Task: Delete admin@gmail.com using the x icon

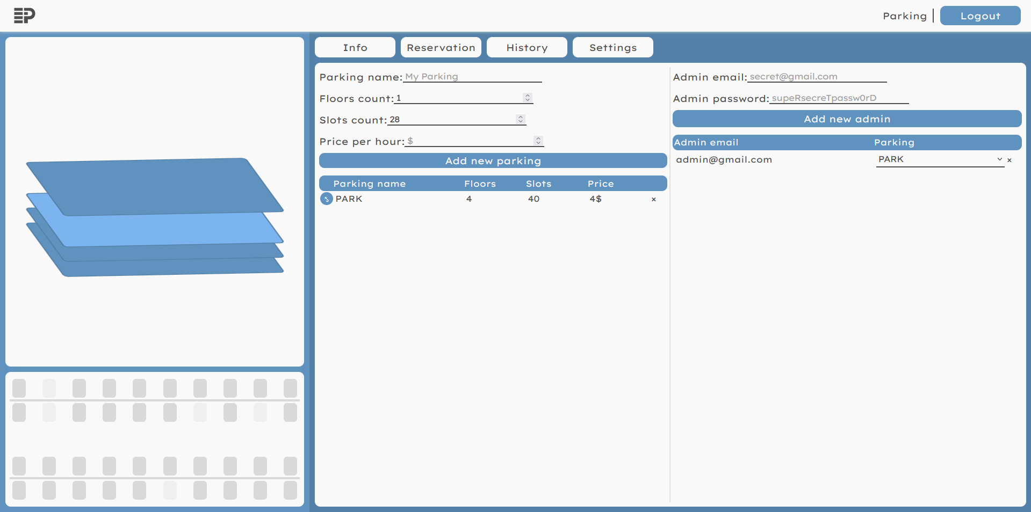Action: (1010, 160)
